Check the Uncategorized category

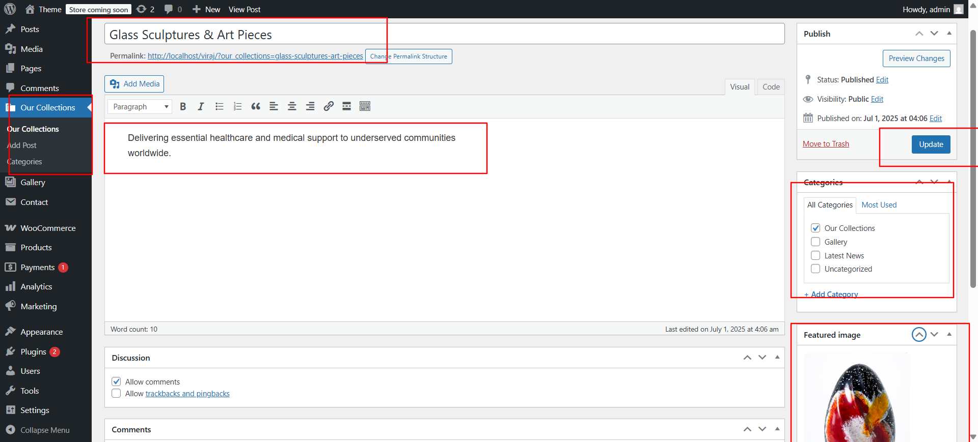[816, 269]
